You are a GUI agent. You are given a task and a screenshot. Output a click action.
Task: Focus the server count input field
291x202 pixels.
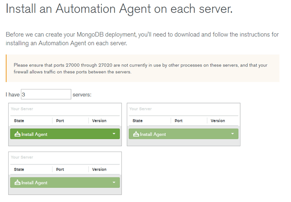(x=46, y=94)
